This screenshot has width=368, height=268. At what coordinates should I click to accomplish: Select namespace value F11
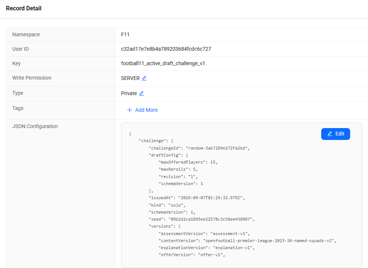pyautogui.click(x=125, y=35)
